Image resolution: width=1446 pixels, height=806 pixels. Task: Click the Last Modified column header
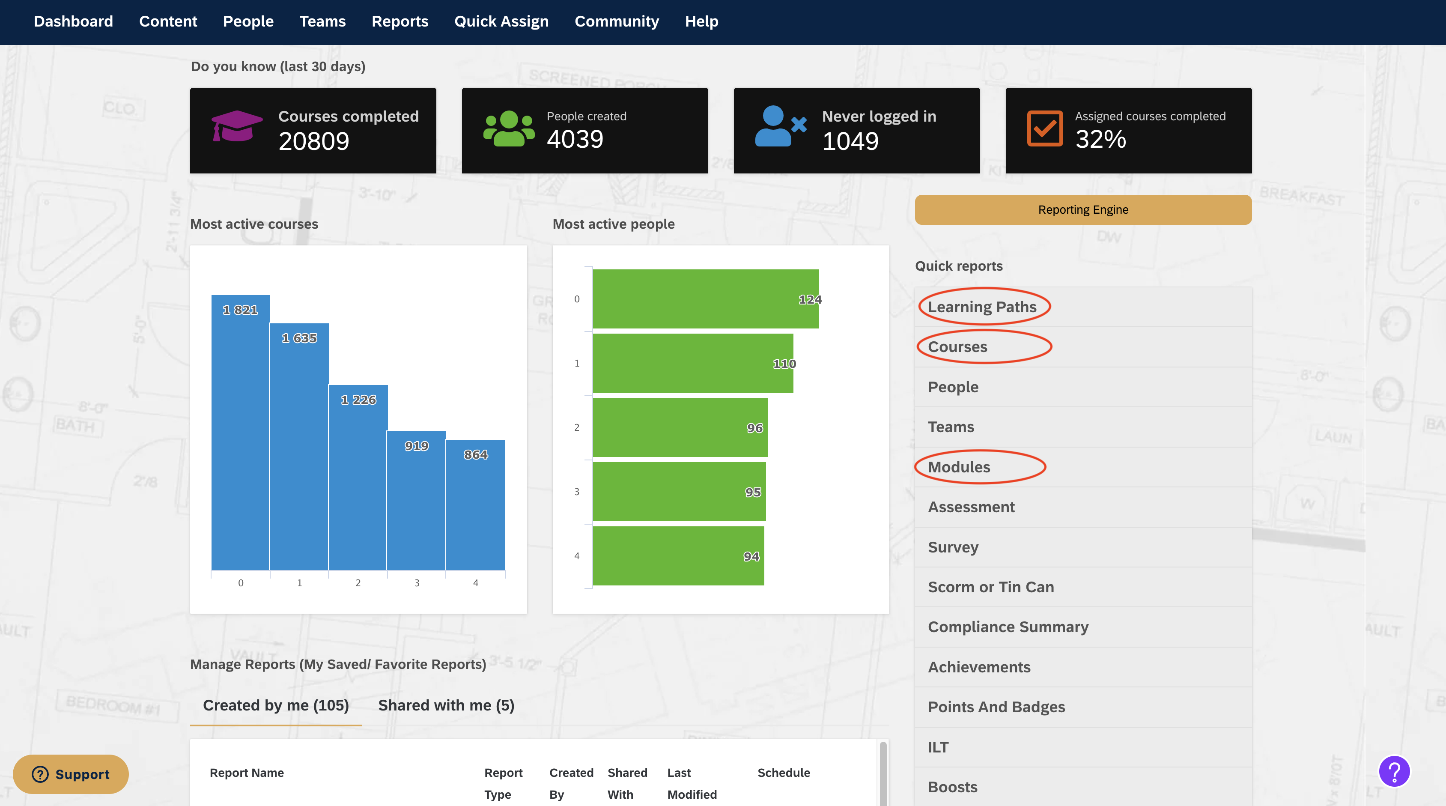(692, 784)
